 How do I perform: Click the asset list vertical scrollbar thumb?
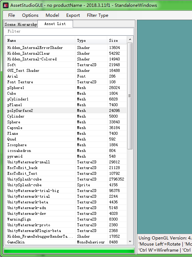pyautogui.click(x=130, y=96)
